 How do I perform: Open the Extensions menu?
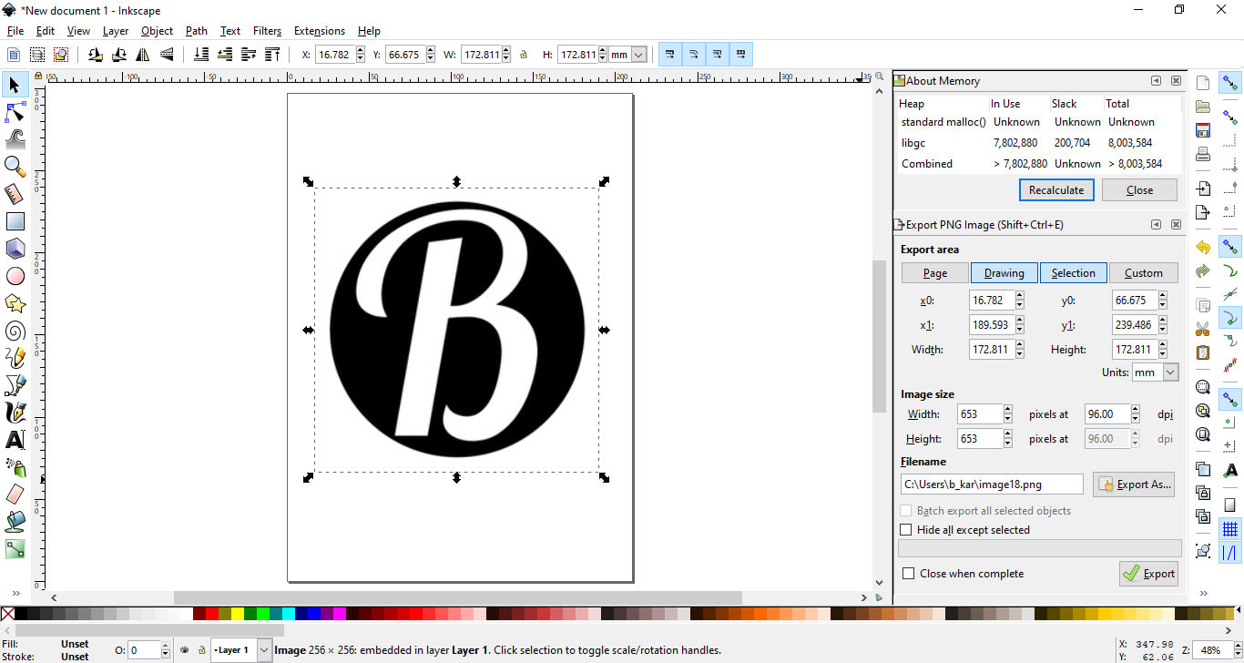[x=320, y=31]
